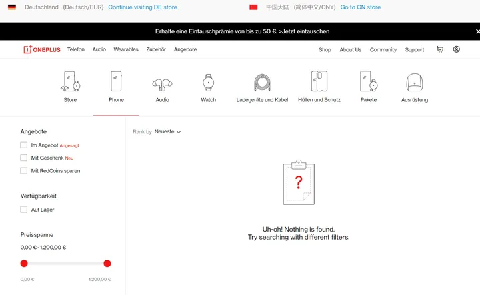The height and width of the screenshot is (295, 480).
Task: Click the Continue visiting DE store link
Action: click(143, 7)
